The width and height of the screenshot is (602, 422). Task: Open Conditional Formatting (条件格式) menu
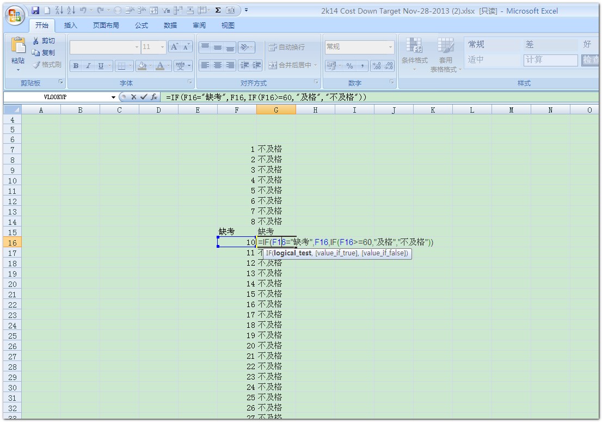pos(414,54)
